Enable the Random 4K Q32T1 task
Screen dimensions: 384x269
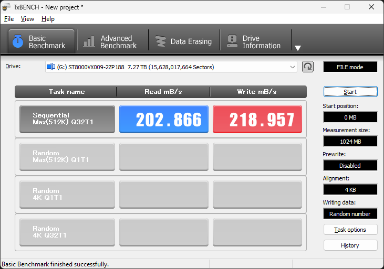67,232
